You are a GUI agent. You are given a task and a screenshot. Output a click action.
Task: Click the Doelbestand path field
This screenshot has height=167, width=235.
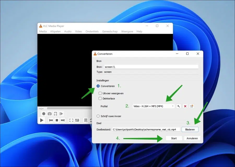point(146,129)
